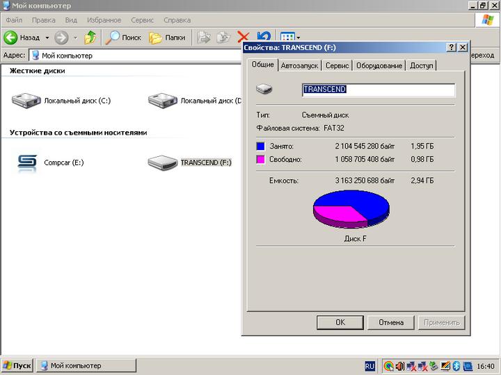501x375 pixels.
Task: Open the Сервис menu in menu bar
Action: pos(142,20)
